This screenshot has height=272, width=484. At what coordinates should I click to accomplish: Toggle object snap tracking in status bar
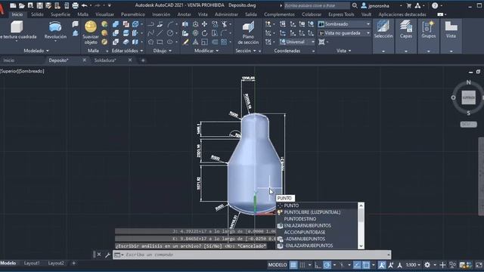tap(357, 265)
